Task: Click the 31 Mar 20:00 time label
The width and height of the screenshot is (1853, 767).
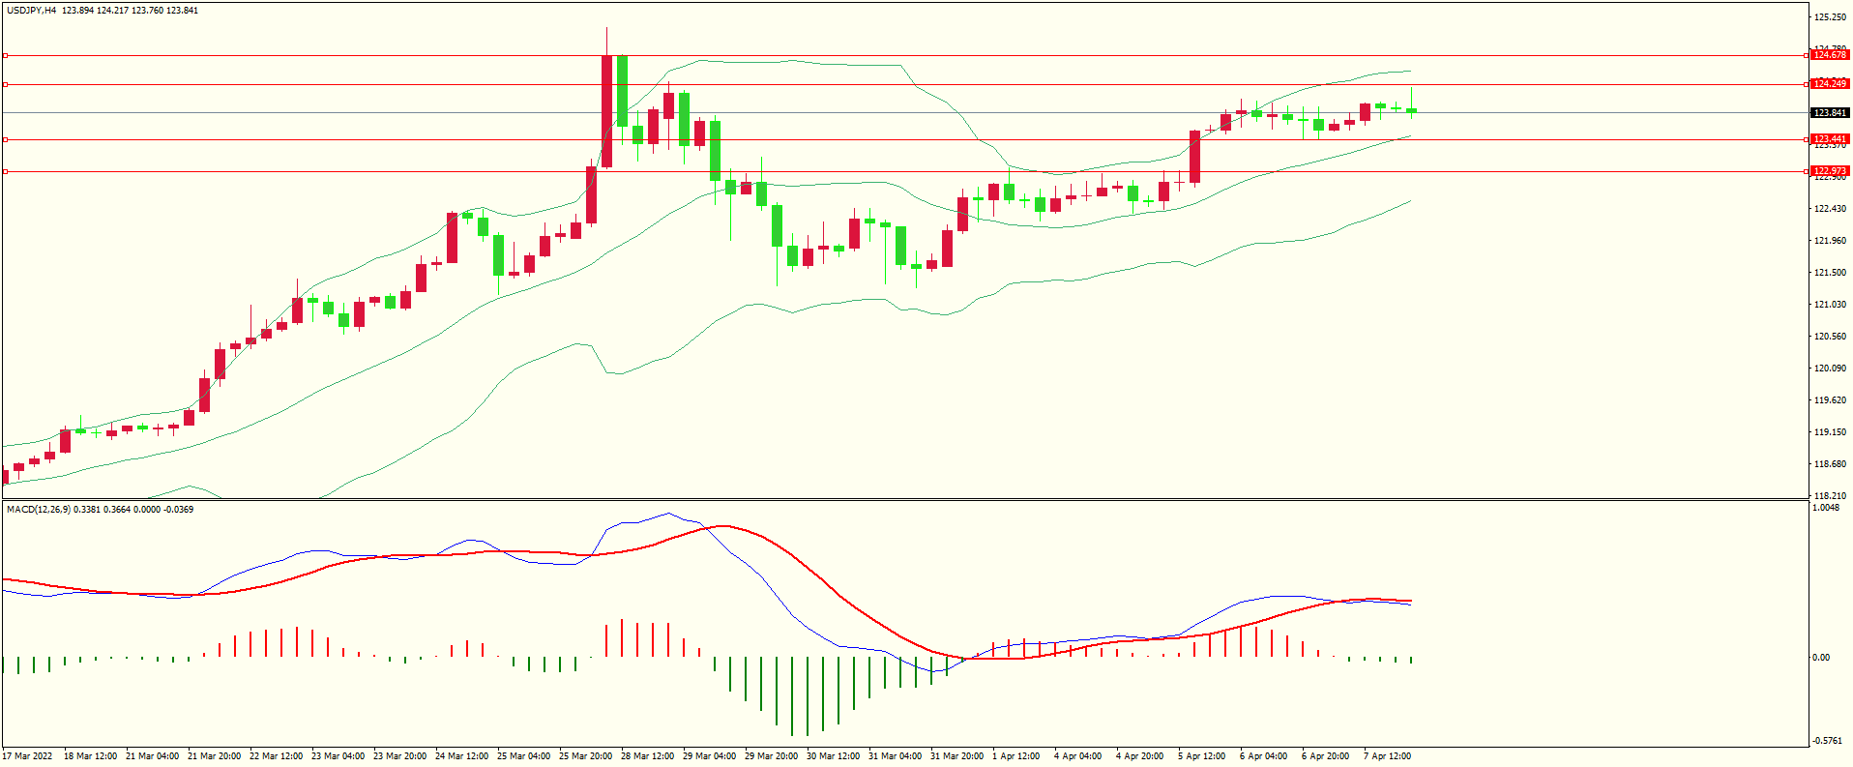Action: [x=957, y=756]
